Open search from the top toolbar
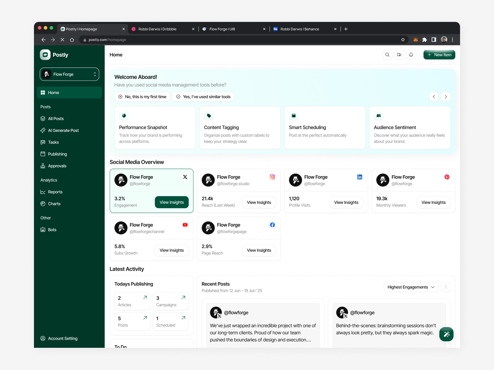494x370 pixels. pyautogui.click(x=387, y=55)
